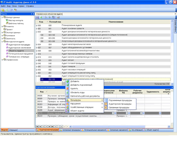Click the refresh icon in main toolbar

7,10
